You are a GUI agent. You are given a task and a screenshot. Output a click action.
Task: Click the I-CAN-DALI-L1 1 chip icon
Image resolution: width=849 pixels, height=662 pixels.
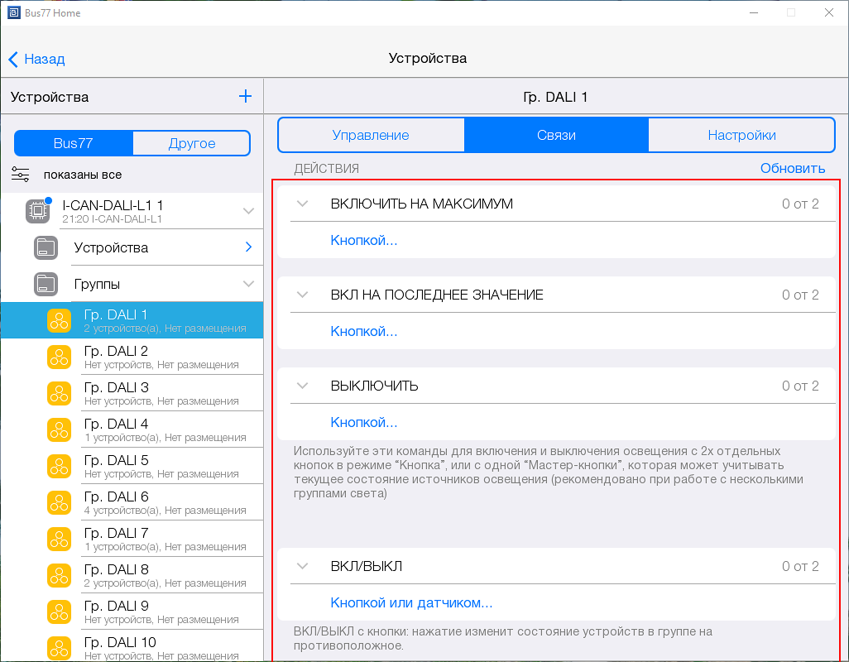(38, 210)
